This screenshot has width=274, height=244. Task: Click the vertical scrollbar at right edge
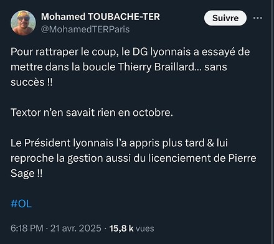pos(272,122)
